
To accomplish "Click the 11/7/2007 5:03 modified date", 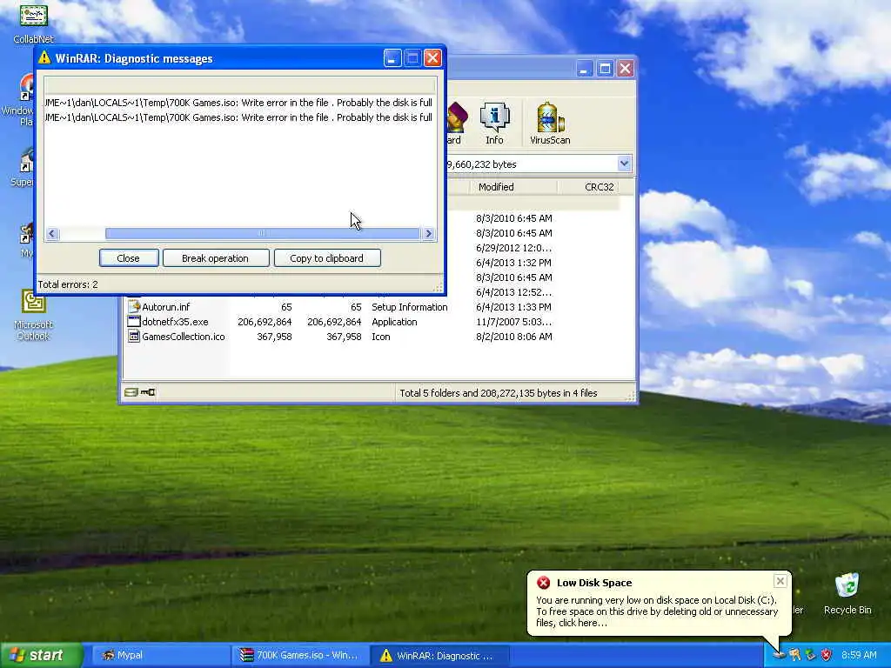I will pos(513,322).
